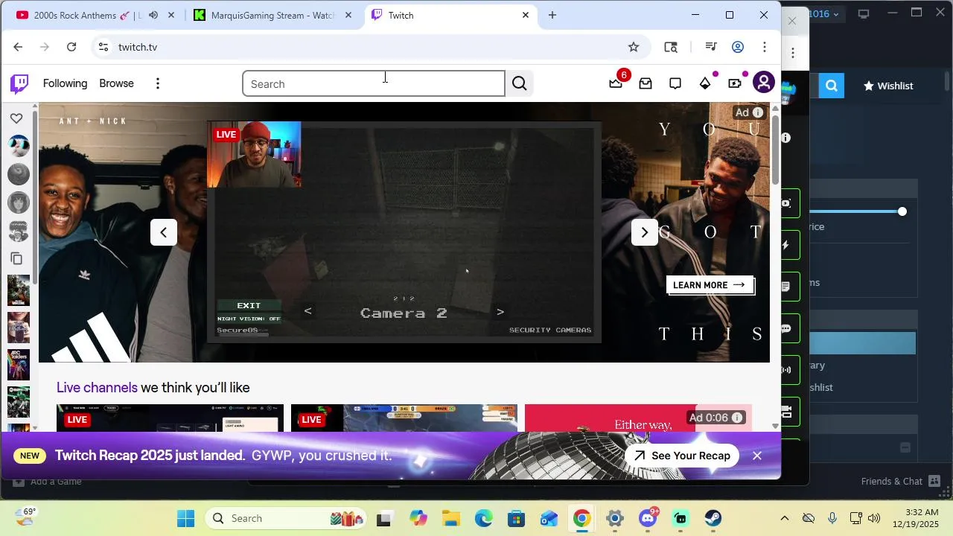Click the search magnifier button on Twitch
The height and width of the screenshot is (536, 953).
pos(520,83)
